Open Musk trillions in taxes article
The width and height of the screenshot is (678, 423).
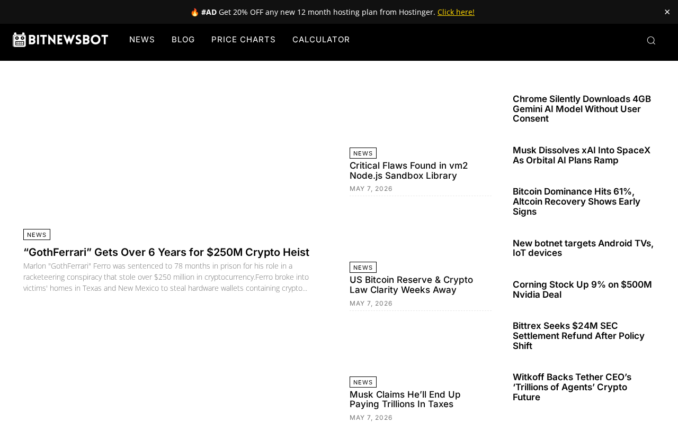(405, 399)
